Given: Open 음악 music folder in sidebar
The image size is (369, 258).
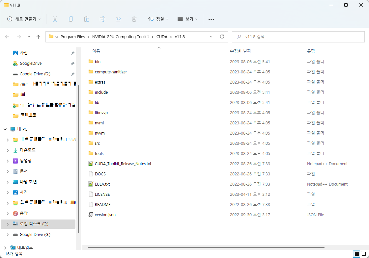Looking at the screenshot, I should (x=23, y=213).
